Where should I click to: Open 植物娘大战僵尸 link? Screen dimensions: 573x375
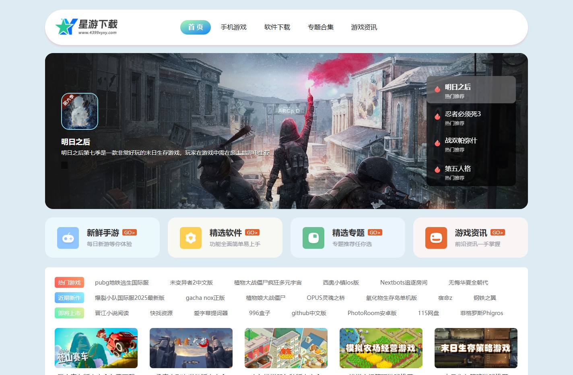[x=266, y=298]
